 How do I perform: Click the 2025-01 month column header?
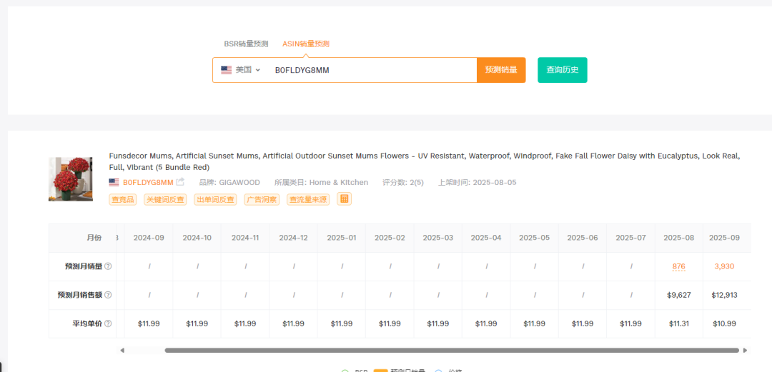tap(342, 238)
